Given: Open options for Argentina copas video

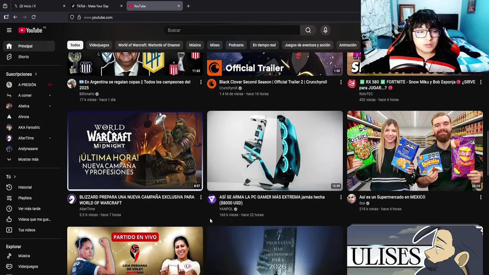Looking at the screenshot, I should 201,82.
